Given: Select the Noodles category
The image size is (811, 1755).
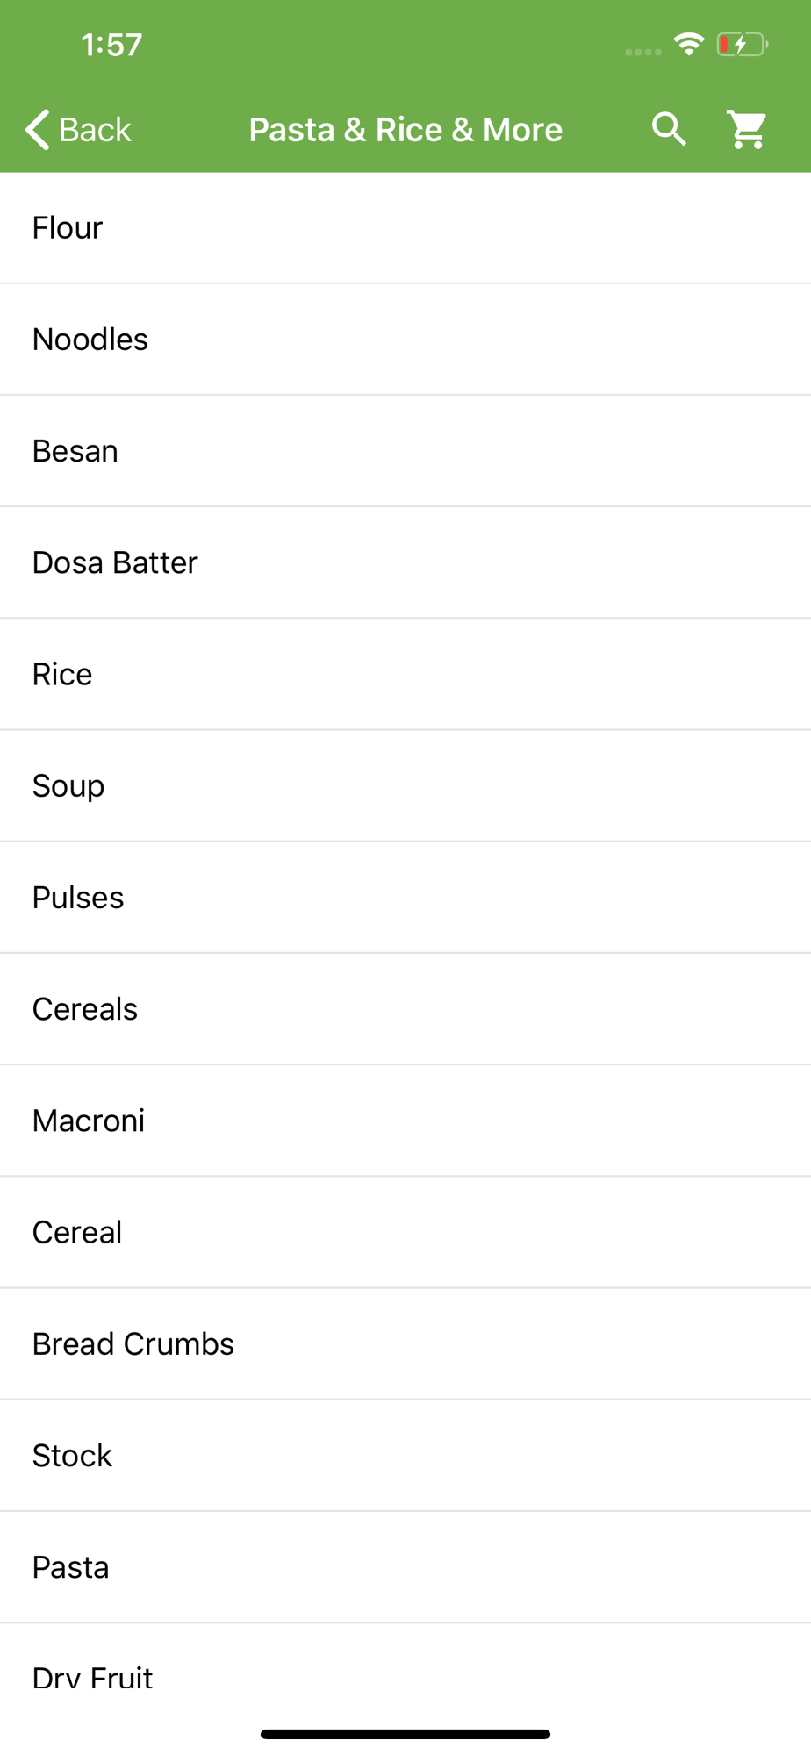Looking at the screenshot, I should (x=90, y=340).
